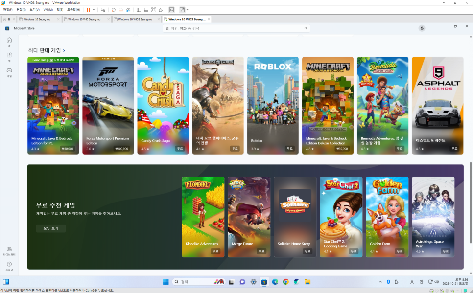This screenshot has height=293, width=473.
Task: Click the magnifier icon in Store search box
Action: pyautogui.click(x=306, y=28)
